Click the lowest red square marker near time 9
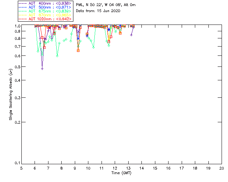The image size is (228, 182). pyautogui.click(x=78, y=50)
